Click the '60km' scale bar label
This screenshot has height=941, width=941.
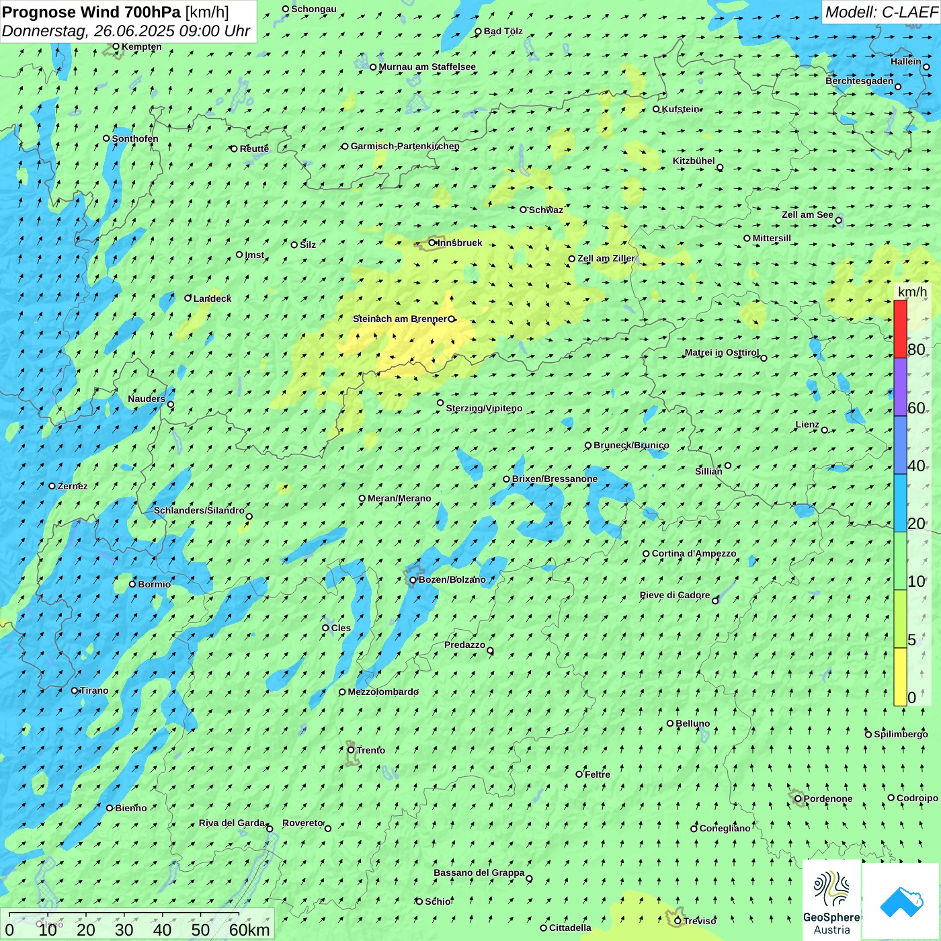tap(249, 930)
